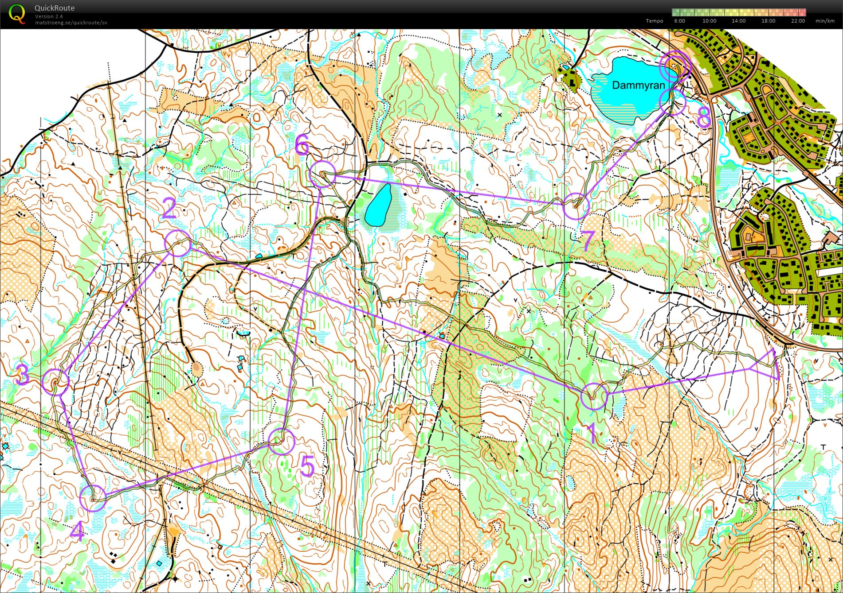843x593 pixels.
Task: Select control circle 5 on the map
Action: pyautogui.click(x=282, y=441)
